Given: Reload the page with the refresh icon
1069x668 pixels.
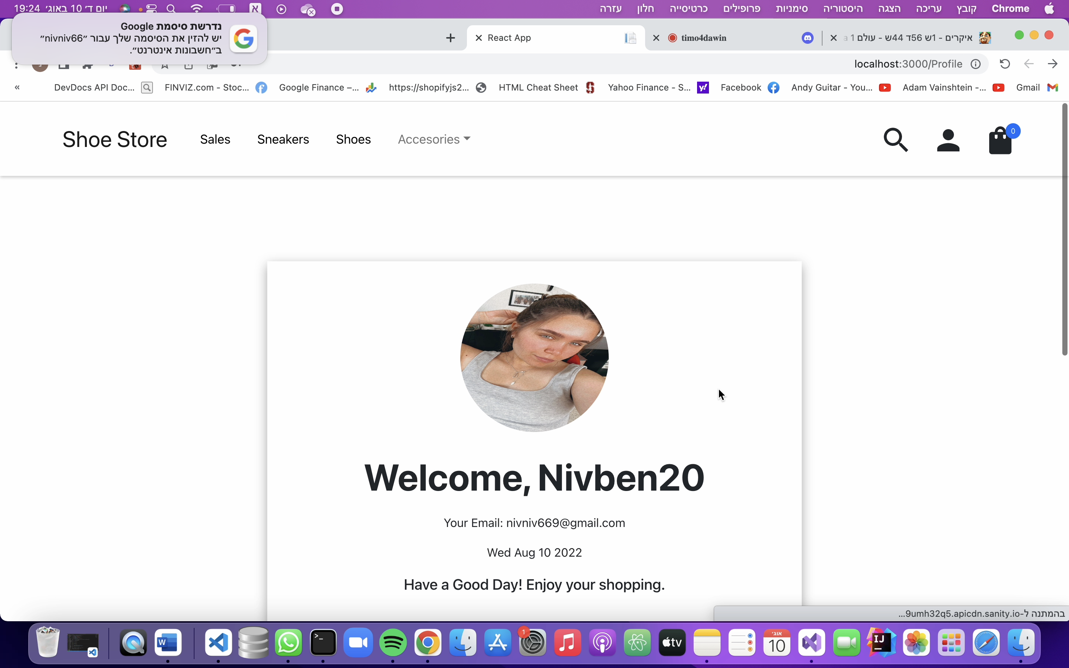Looking at the screenshot, I should [1004, 64].
